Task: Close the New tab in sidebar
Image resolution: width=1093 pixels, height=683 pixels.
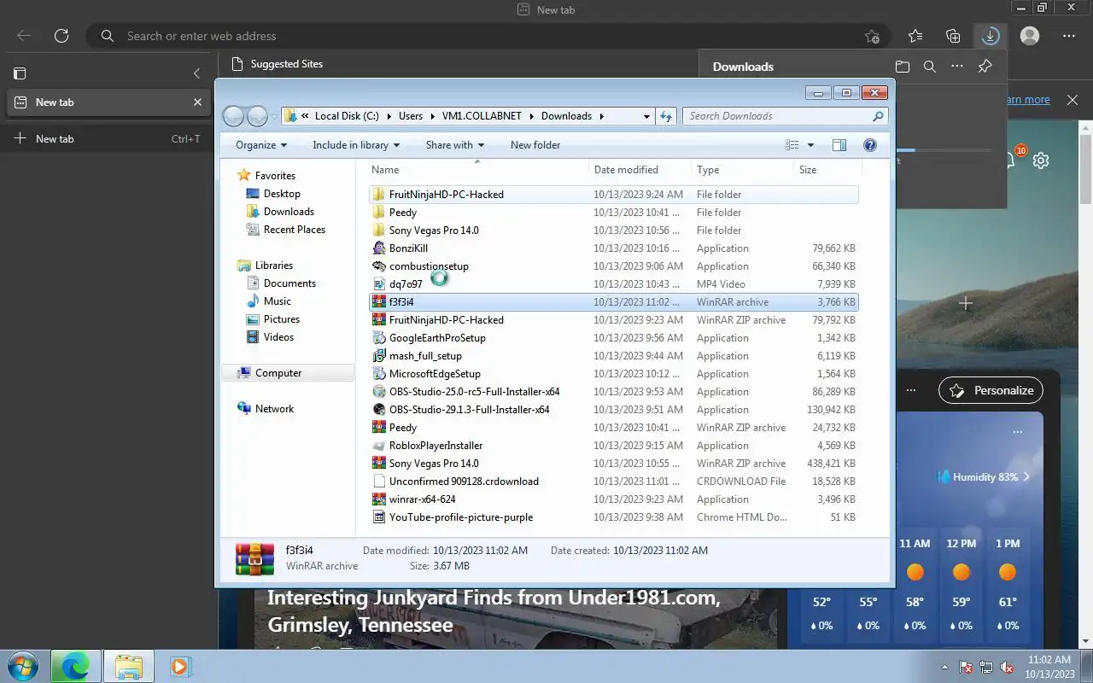Action: 197,102
